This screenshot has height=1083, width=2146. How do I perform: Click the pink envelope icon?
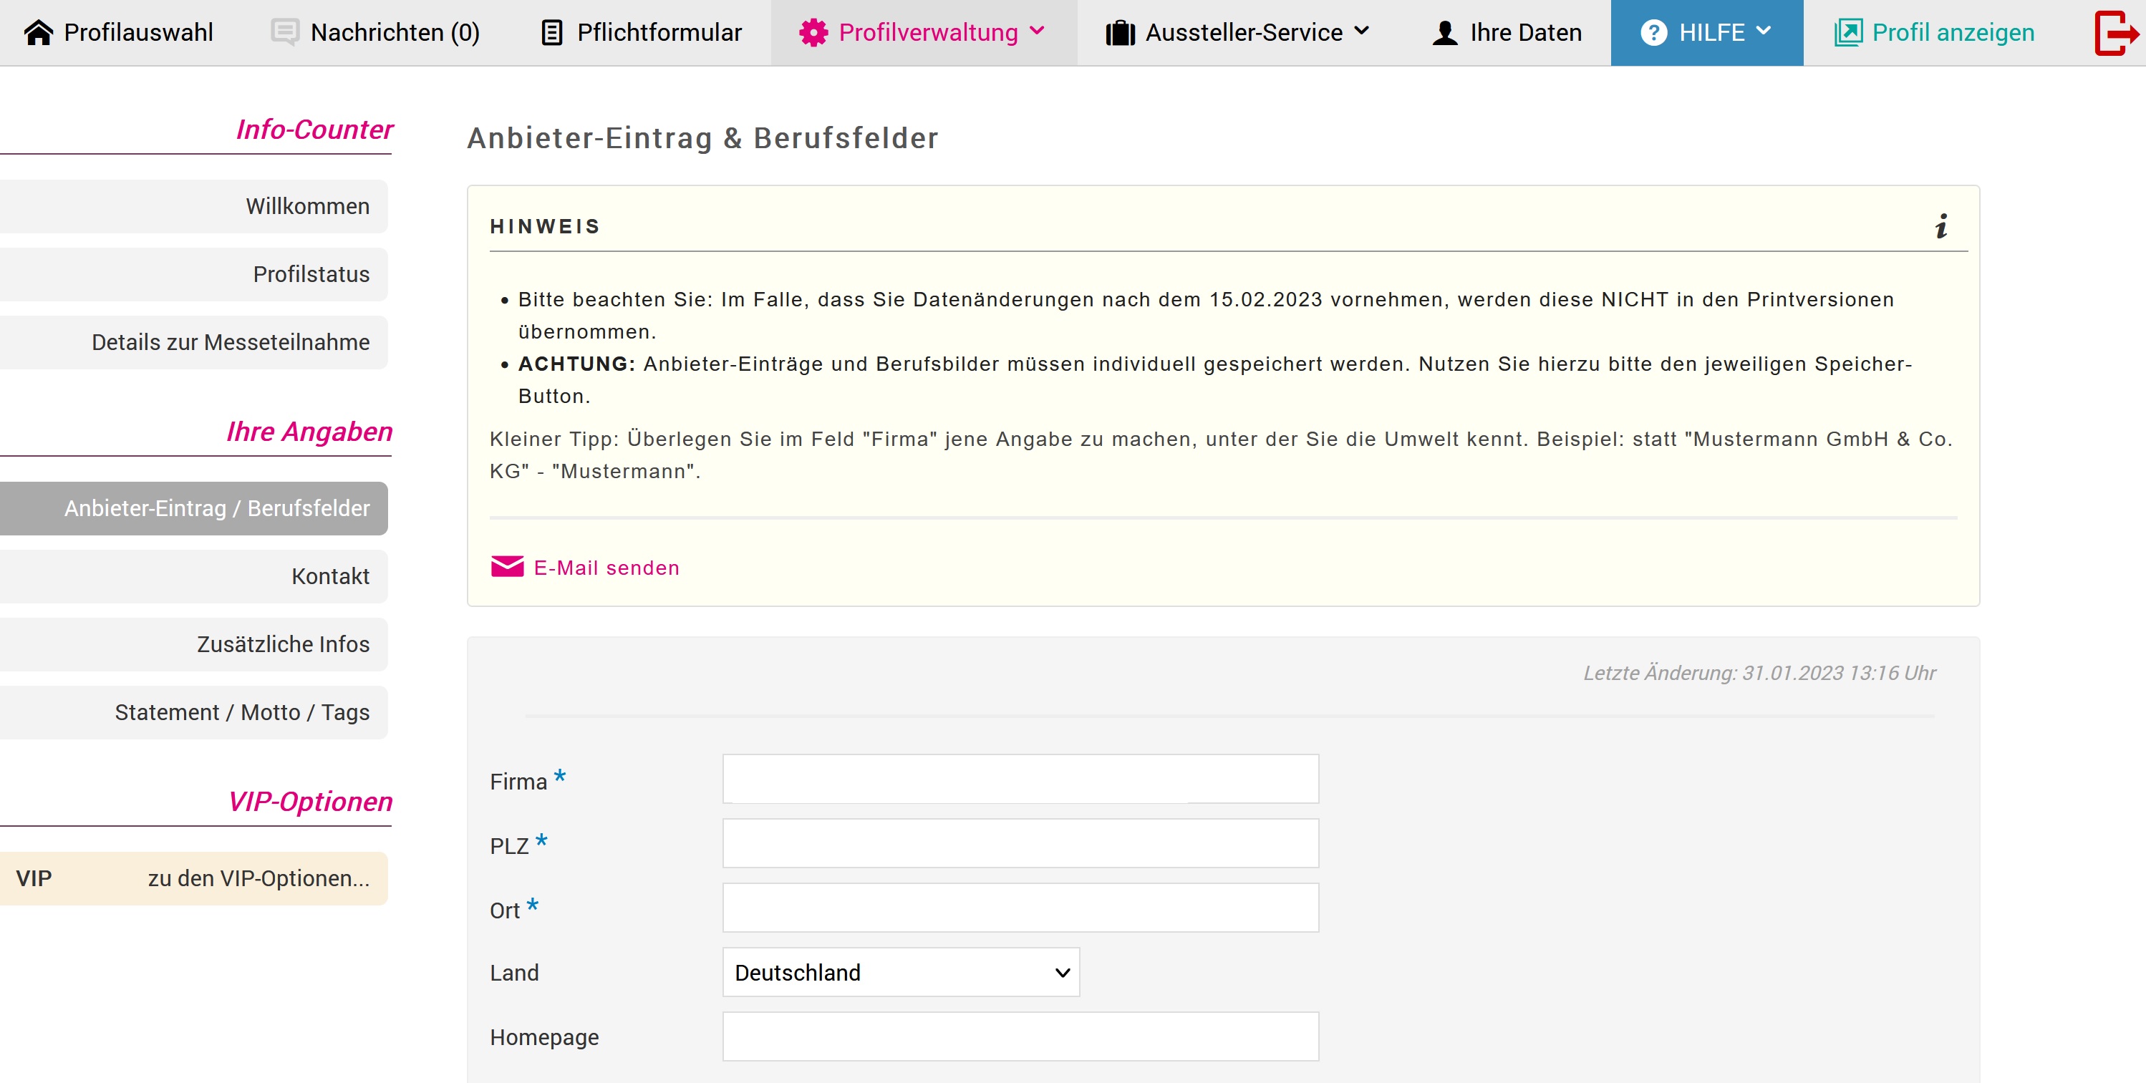[508, 568]
